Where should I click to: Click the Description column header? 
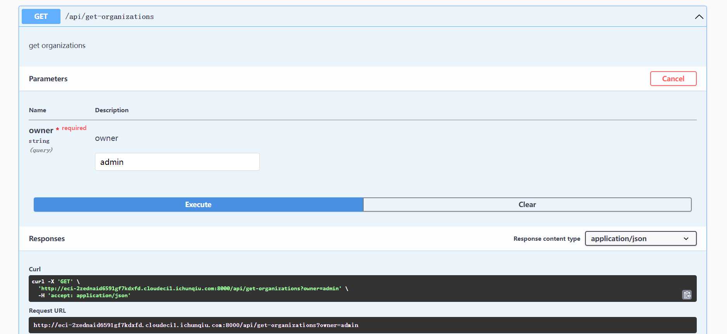(x=112, y=110)
